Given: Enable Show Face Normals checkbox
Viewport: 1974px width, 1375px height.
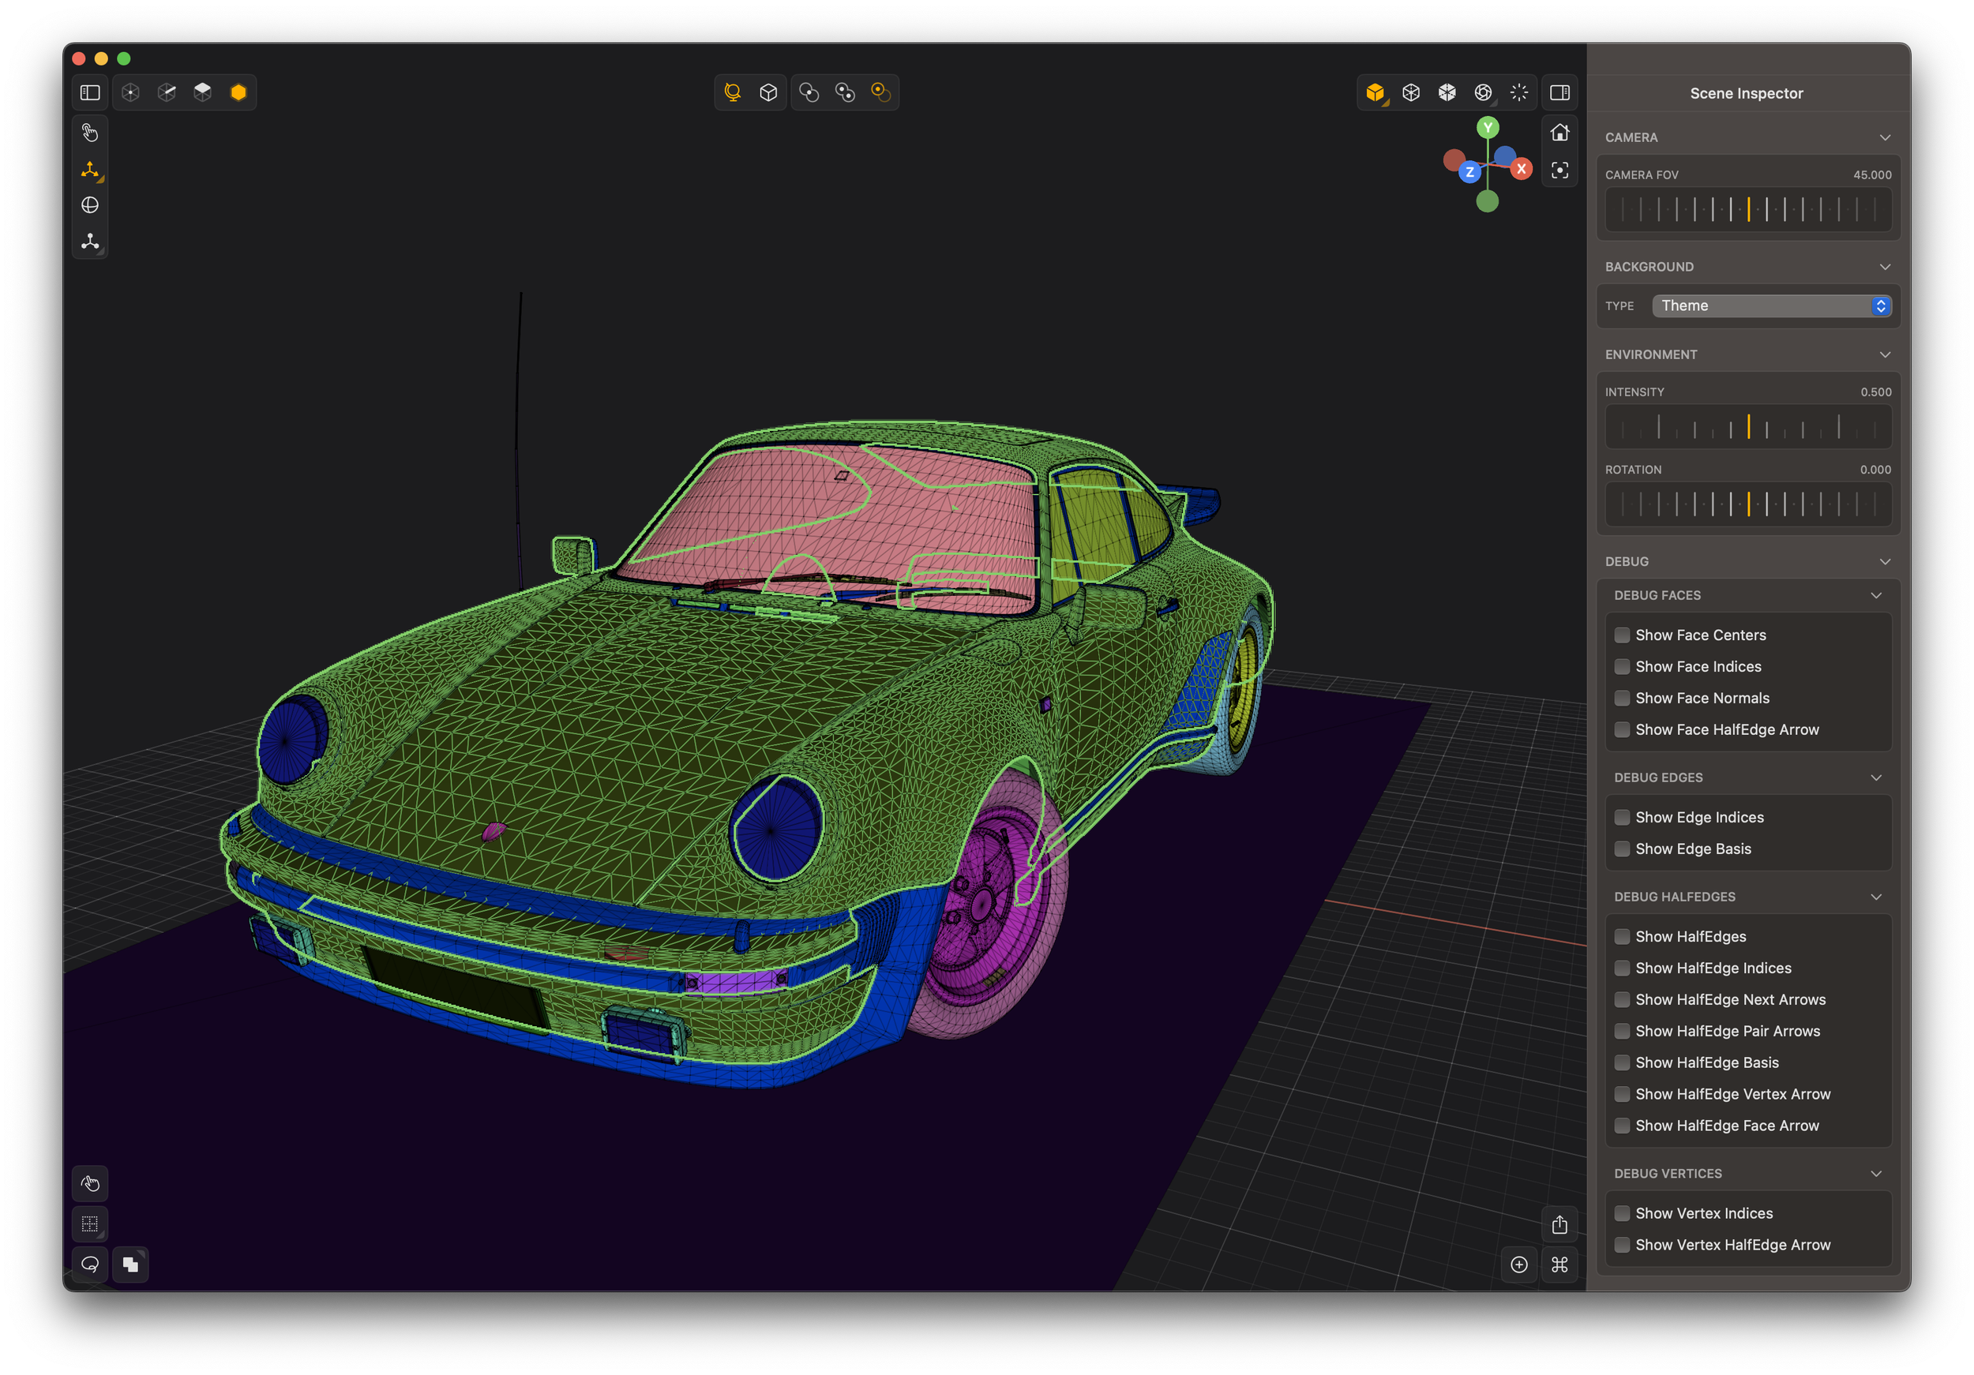Looking at the screenshot, I should [x=1623, y=698].
